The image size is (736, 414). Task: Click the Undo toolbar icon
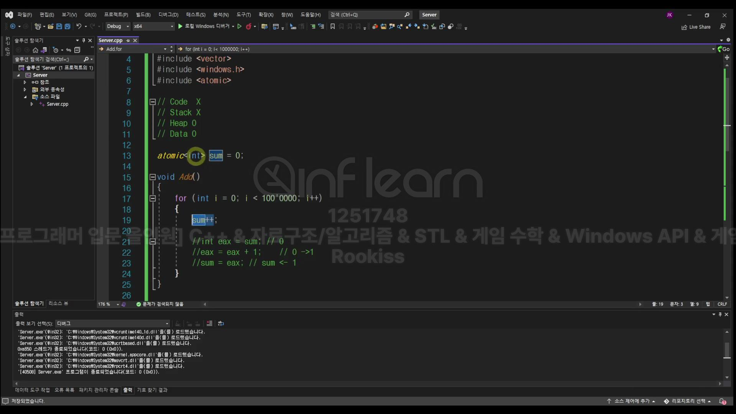pos(79,26)
